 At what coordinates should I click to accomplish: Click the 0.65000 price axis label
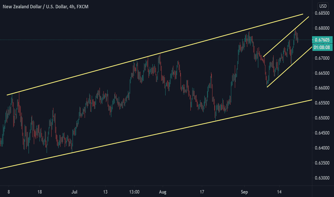tap(322, 118)
